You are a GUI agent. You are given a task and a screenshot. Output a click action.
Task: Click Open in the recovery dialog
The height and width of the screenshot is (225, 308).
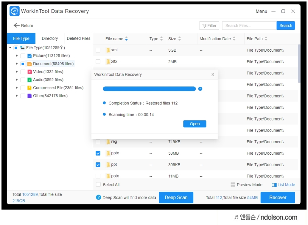[x=195, y=124]
